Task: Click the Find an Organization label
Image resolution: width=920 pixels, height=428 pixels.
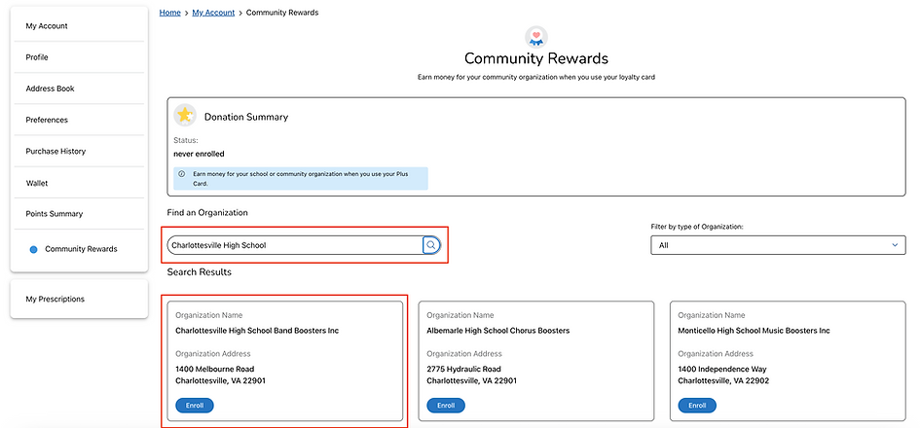Action: (207, 213)
